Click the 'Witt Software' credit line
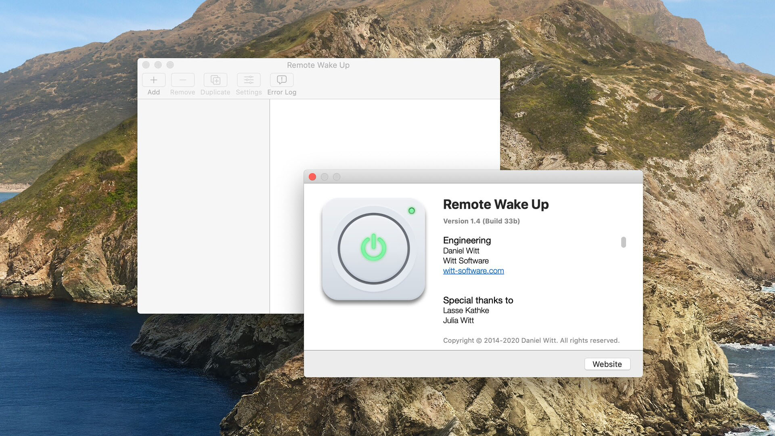 coord(466,261)
